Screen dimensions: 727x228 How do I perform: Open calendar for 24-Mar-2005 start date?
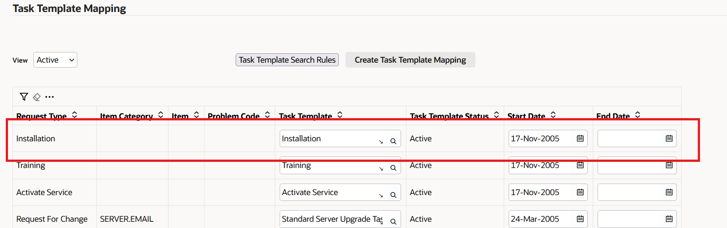tap(580, 219)
